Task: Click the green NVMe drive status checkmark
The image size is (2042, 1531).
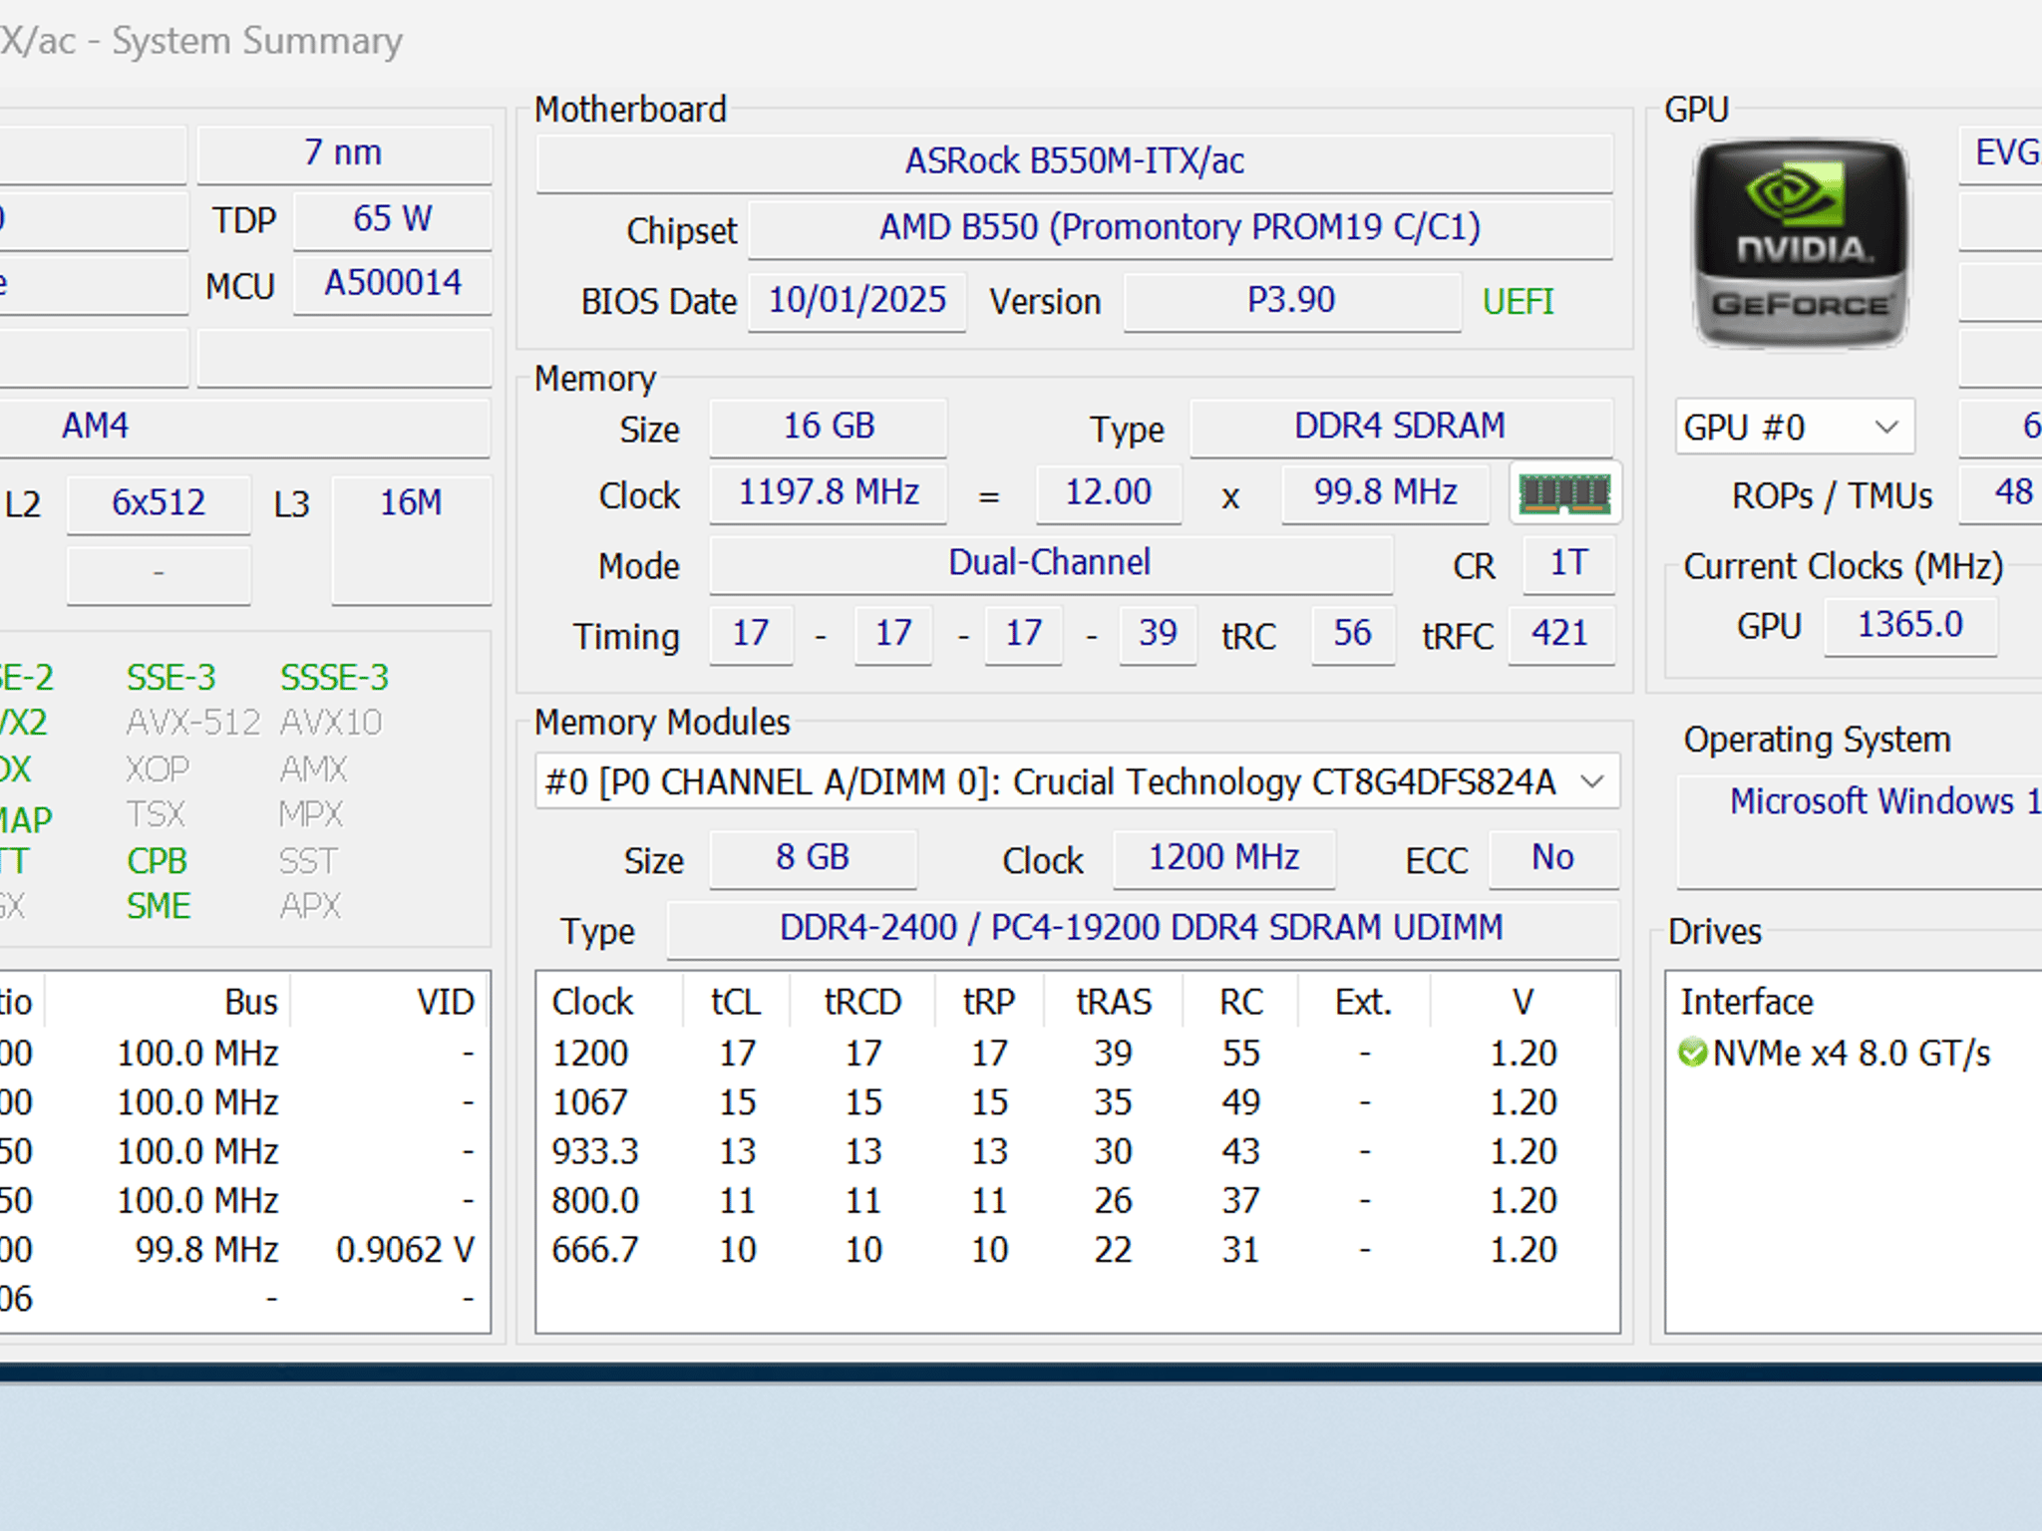Action: (x=1692, y=1053)
